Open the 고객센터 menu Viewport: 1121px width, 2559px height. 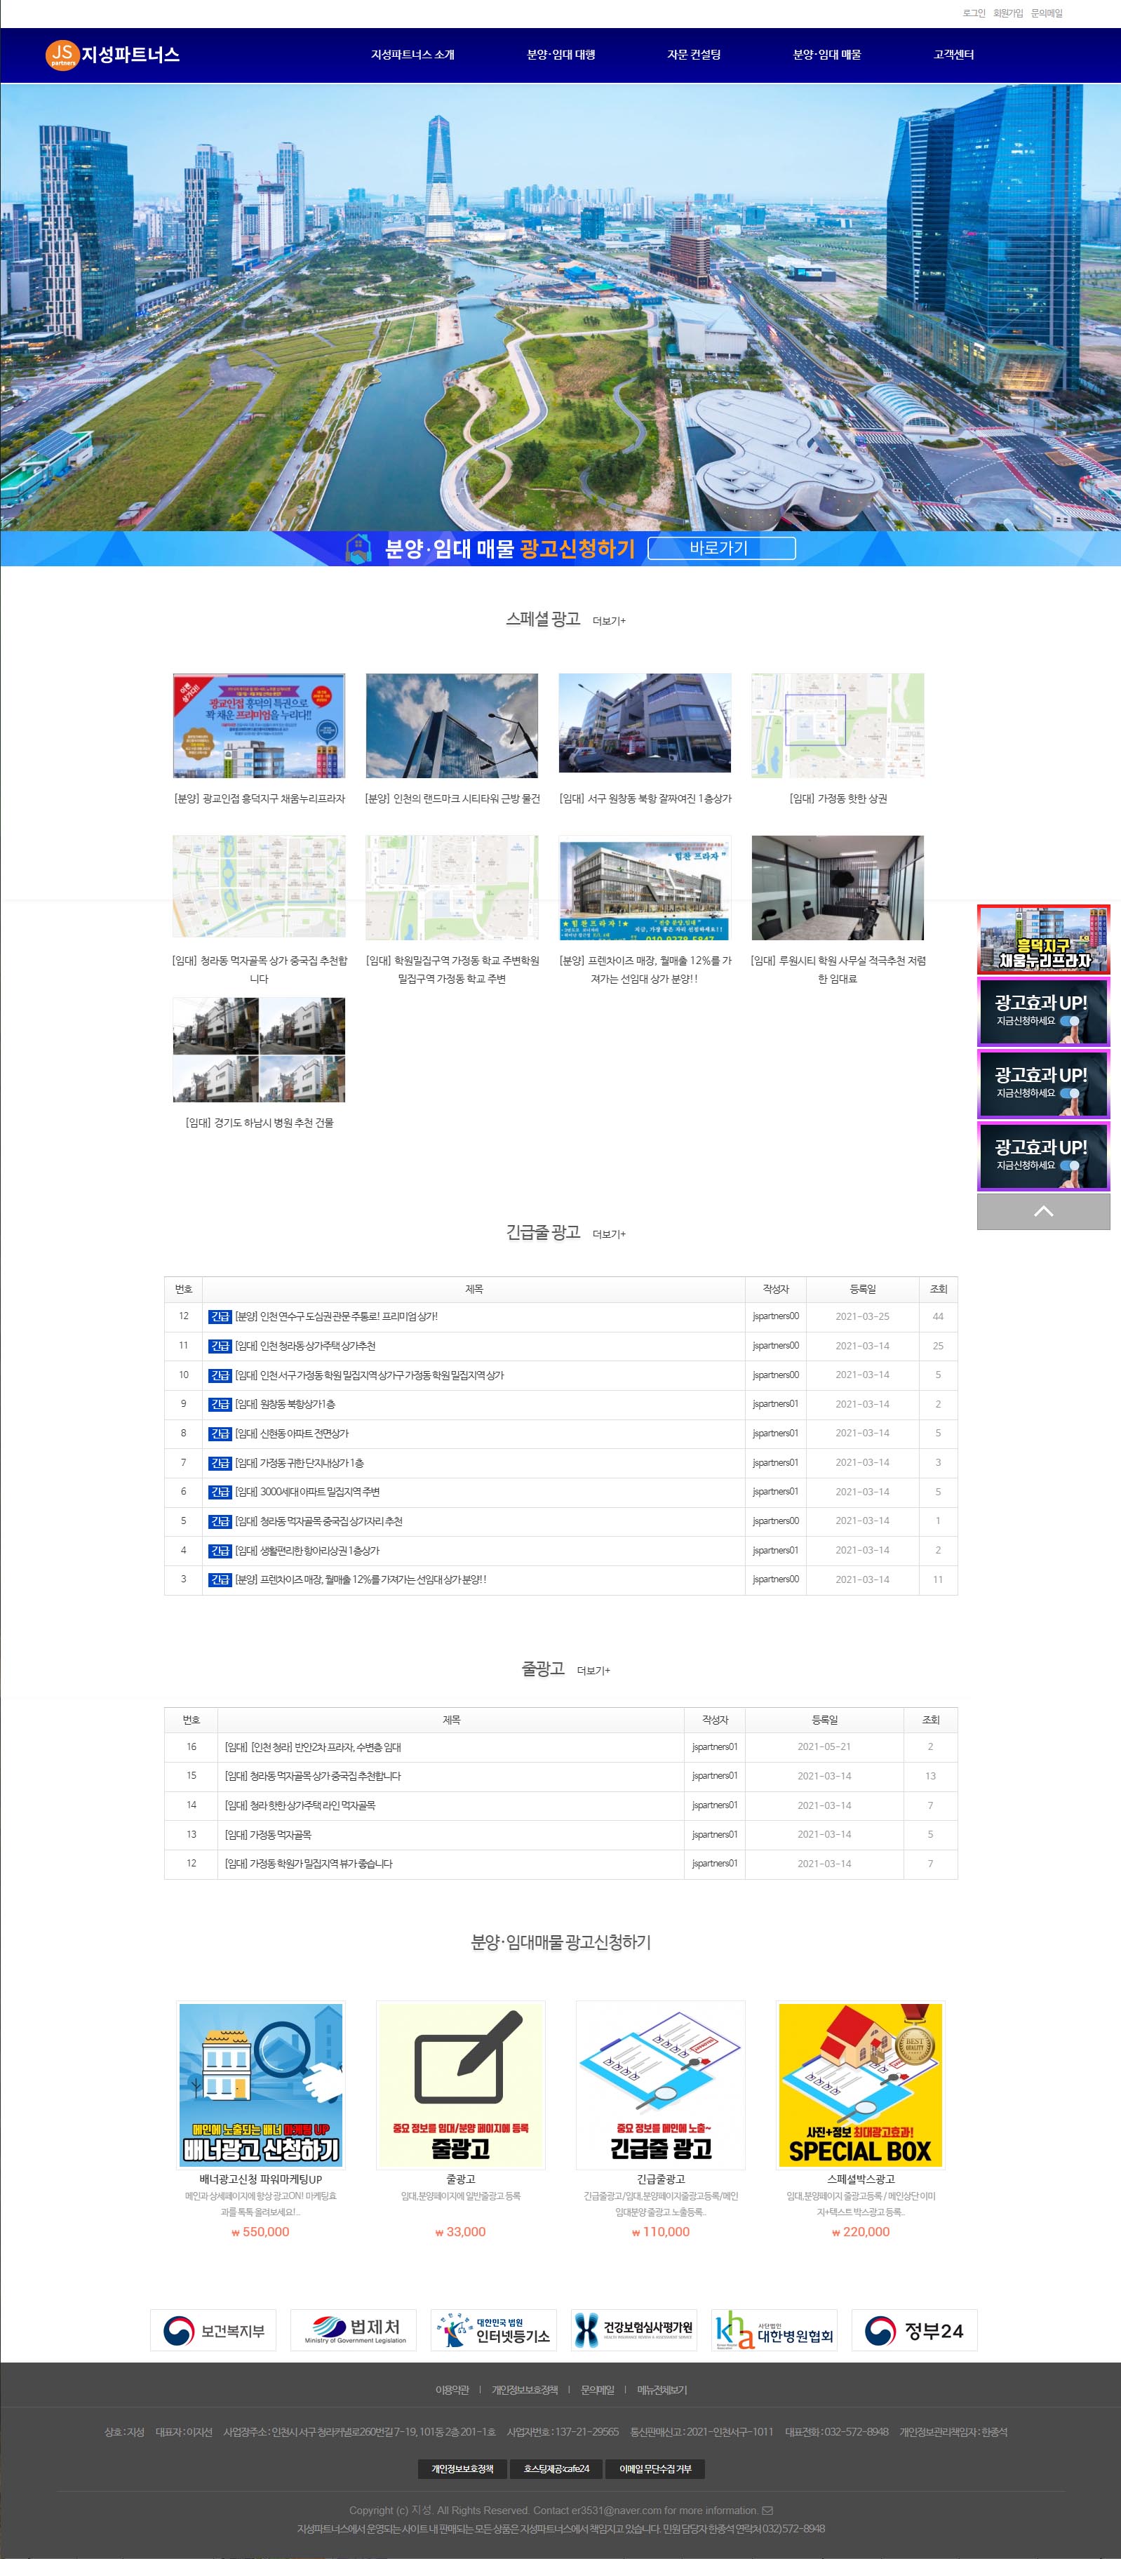point(953,55)
